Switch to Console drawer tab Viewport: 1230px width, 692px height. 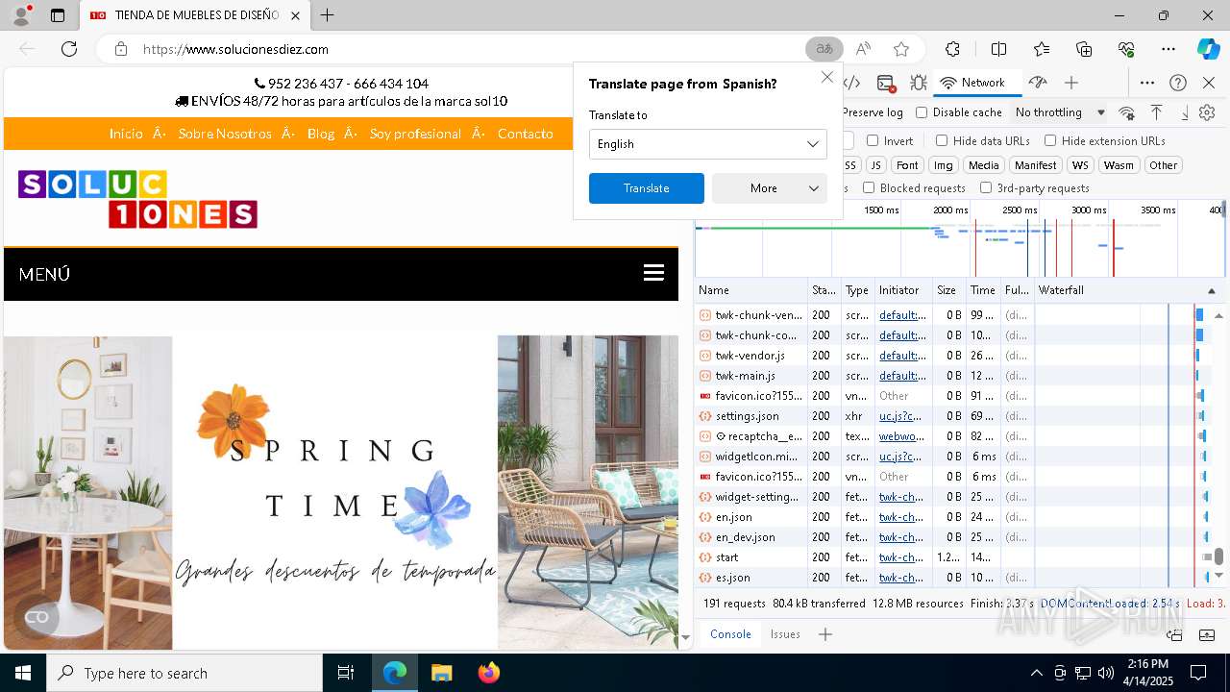point(730,634)
